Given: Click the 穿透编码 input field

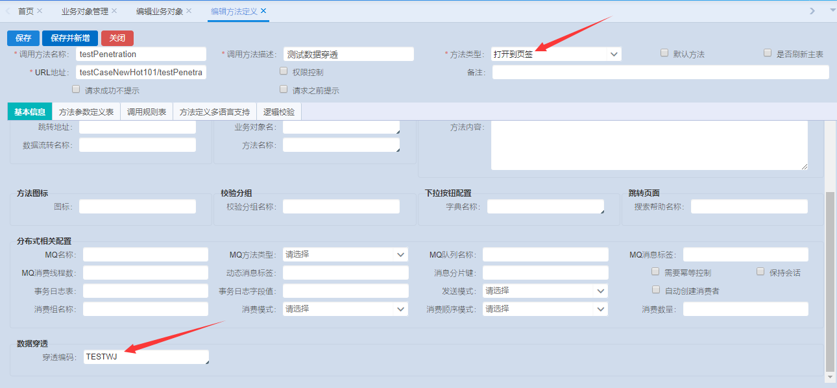Looking at the screenshot, I should point(146,357).
